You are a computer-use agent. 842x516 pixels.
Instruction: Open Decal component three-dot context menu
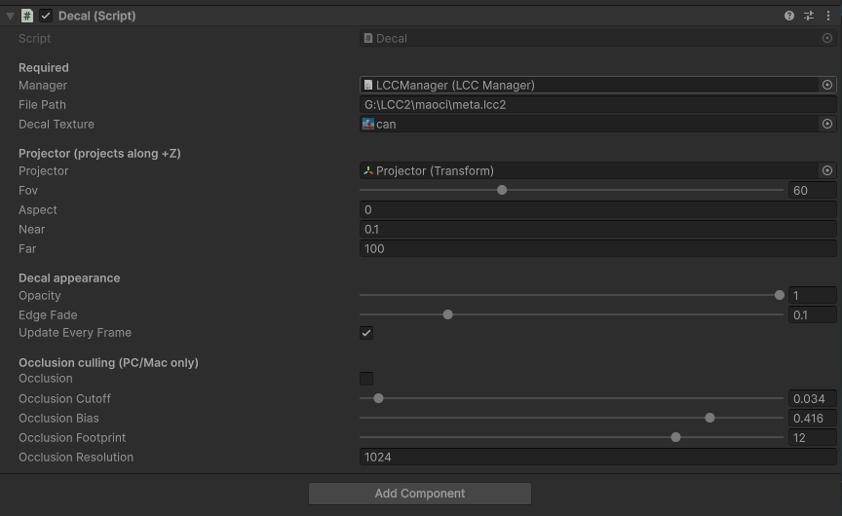pyautogui.click(x=828, y=17)
